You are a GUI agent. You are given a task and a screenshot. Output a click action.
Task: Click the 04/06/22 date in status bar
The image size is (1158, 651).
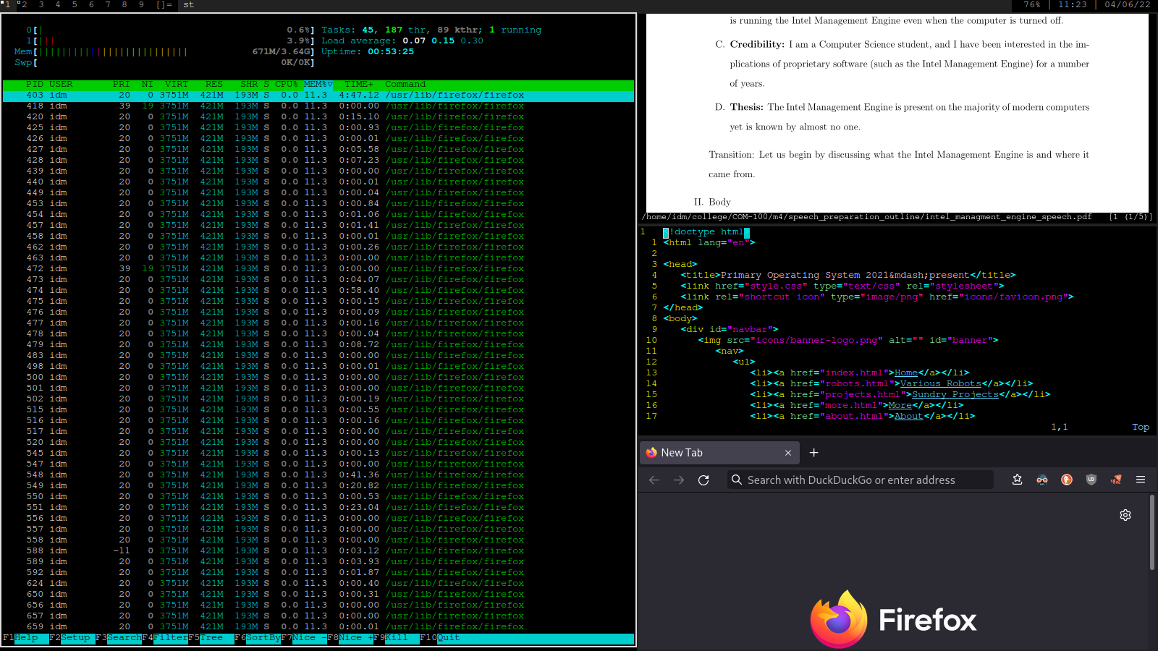click(x=1127, y=5)
